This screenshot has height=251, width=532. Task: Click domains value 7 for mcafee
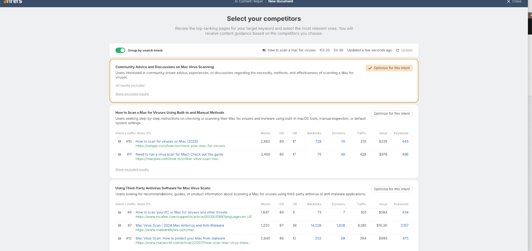344,212
